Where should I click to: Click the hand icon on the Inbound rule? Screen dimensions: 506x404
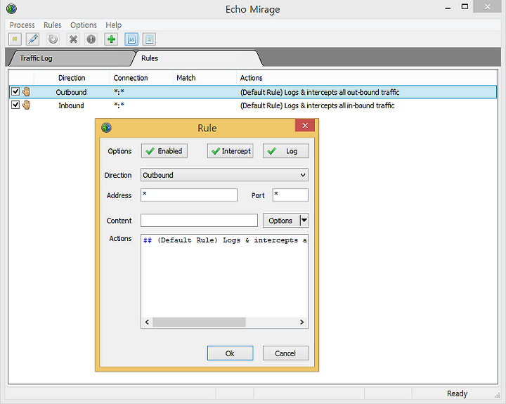[27, 105]
